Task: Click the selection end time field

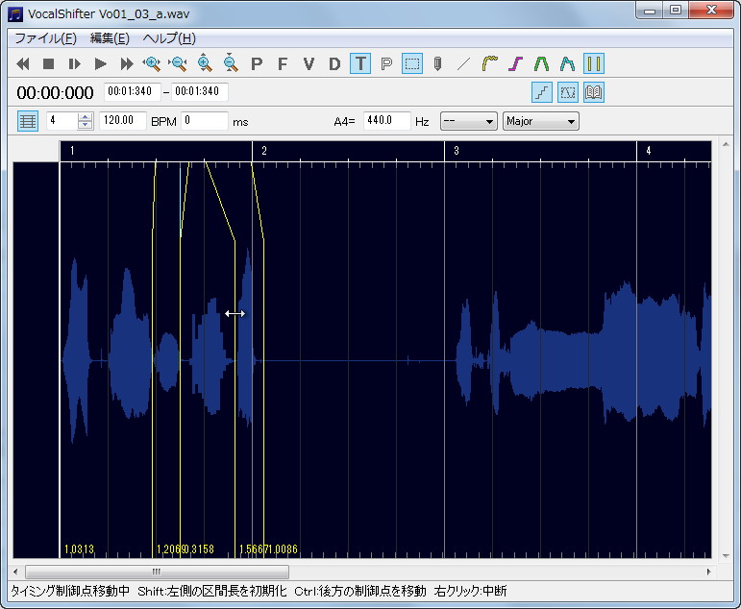Action: pos(200,91)
